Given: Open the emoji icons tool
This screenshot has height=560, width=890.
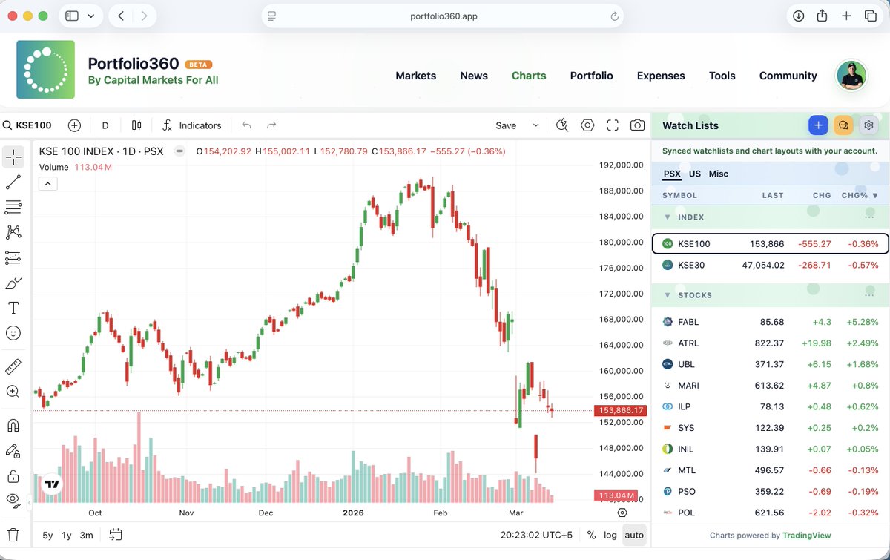Looking at the screenshot, I should click(x=13, y=333).
